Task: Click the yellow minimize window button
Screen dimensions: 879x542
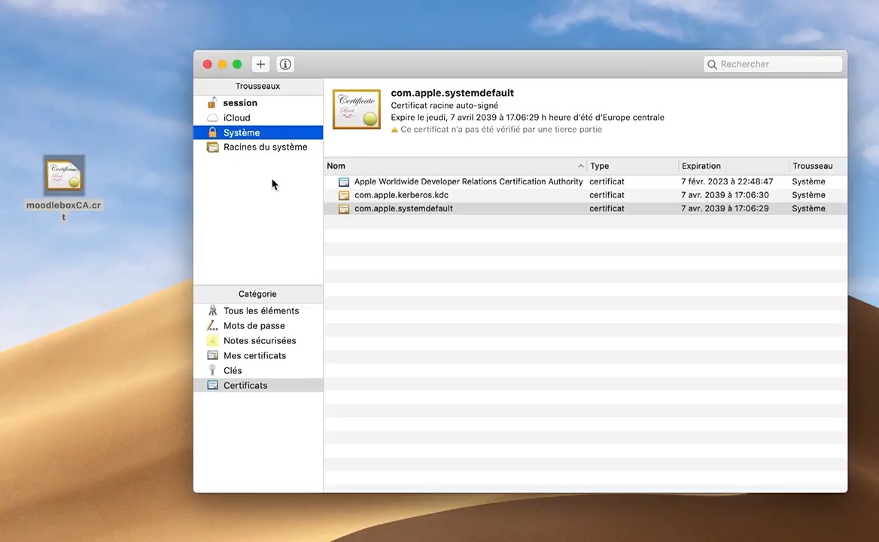Action: [222, 65]
